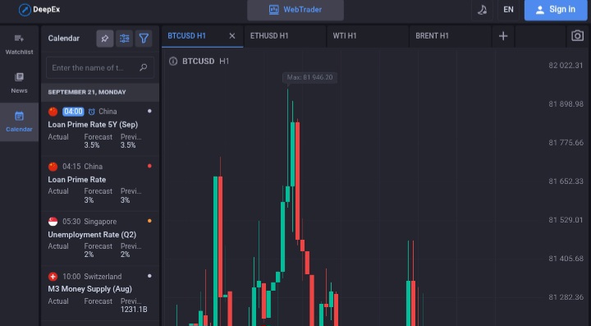Viewport: 591px width, 326px height.
Task: Click the 81 529.01 price axis label
Action: [x=566, y=220]
